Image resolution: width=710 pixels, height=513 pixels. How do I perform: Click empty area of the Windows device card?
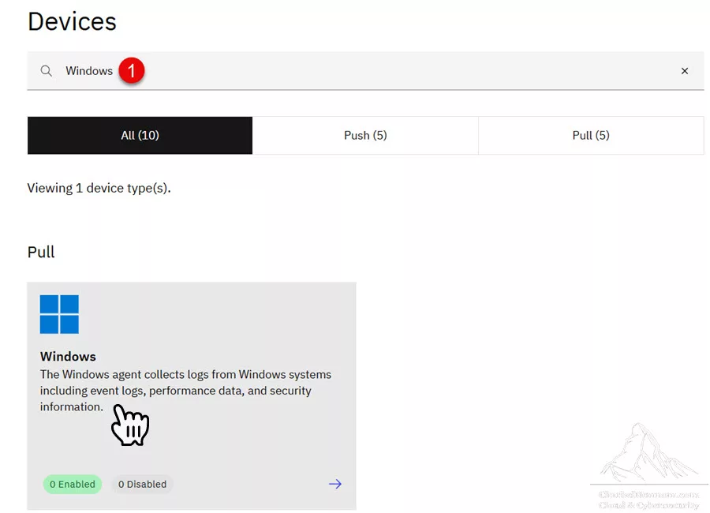[249, 444]
